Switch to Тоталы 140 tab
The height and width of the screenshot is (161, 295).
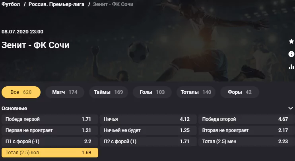[196, 92]
